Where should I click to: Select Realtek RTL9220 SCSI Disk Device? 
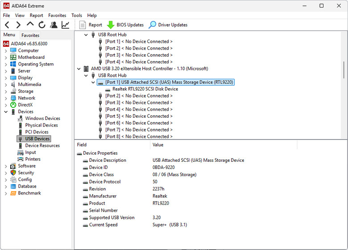pyautogui.click(x=145, y=89)
